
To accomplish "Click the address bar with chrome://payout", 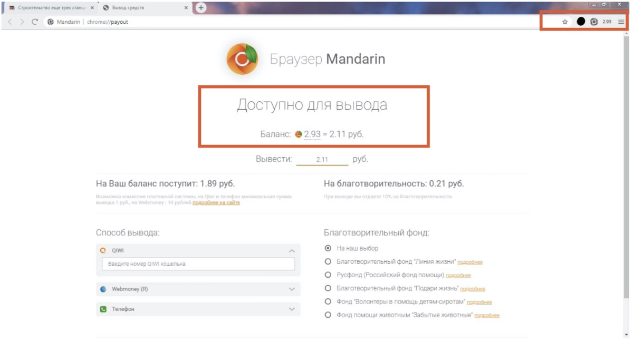I will pyautogui.click(x=301, y=22).
